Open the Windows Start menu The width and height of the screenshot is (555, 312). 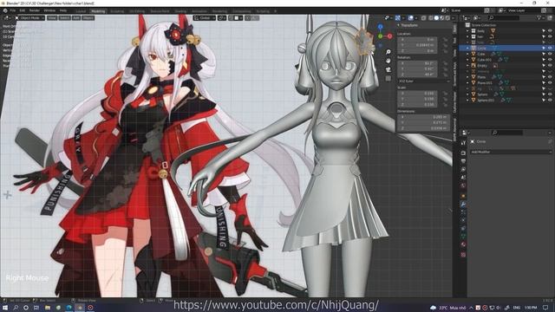(5, 308)
